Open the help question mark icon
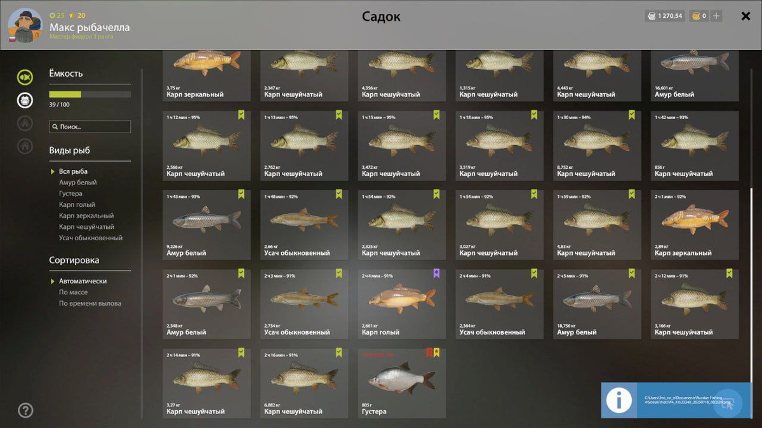Viewport: 762px width, 428px height. [x=25, y=410]
